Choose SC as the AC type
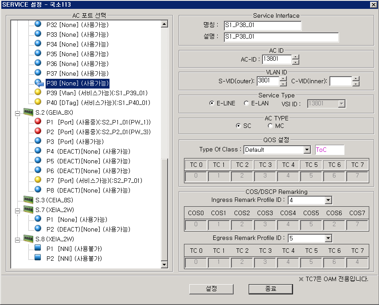This screenshot has width=379, height=305. (x=238, y=126)
